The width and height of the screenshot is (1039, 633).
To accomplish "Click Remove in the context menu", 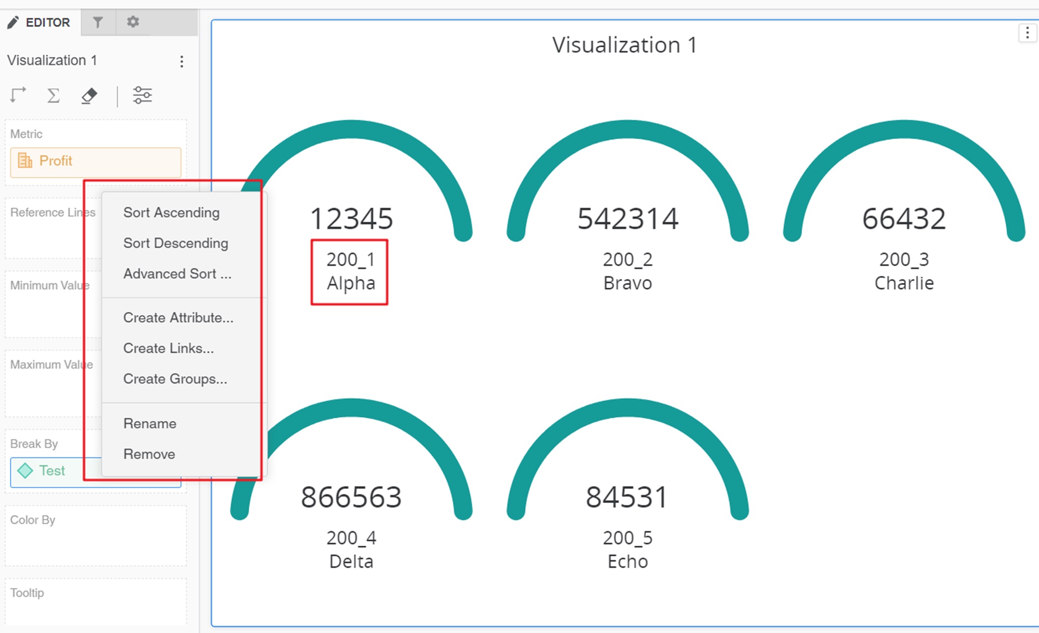I will click(149, 454).
